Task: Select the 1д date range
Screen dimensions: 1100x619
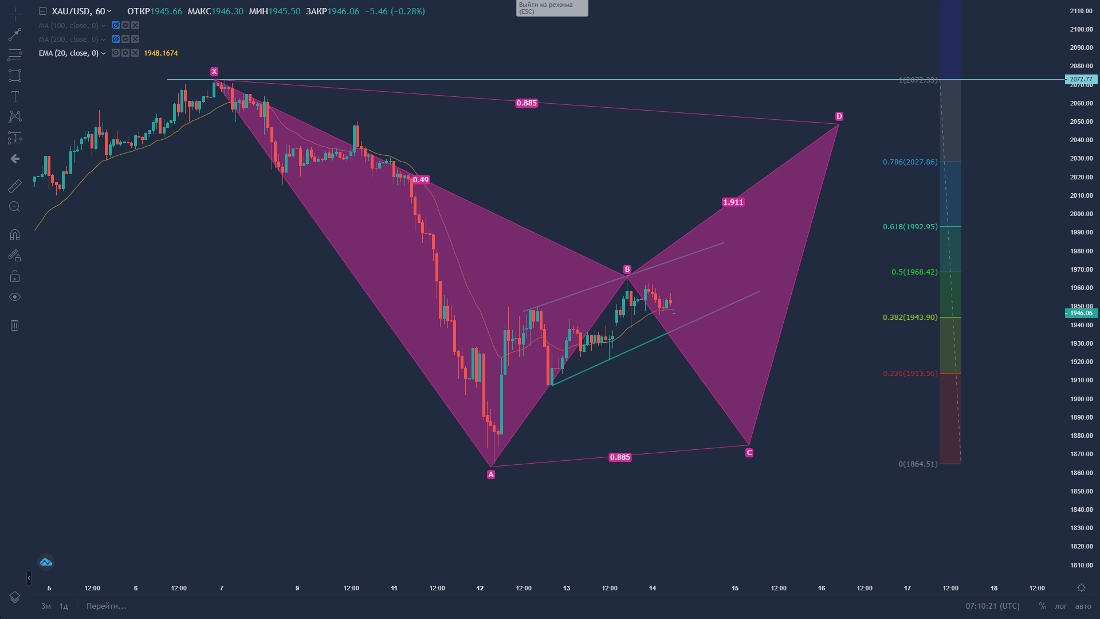Action: (x=64, y=606)
